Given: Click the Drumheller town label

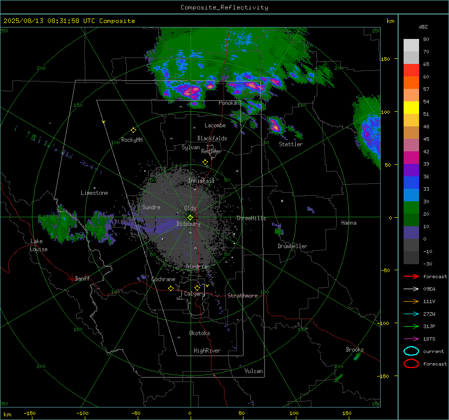Looking at the screenshot, I should 292,246.
